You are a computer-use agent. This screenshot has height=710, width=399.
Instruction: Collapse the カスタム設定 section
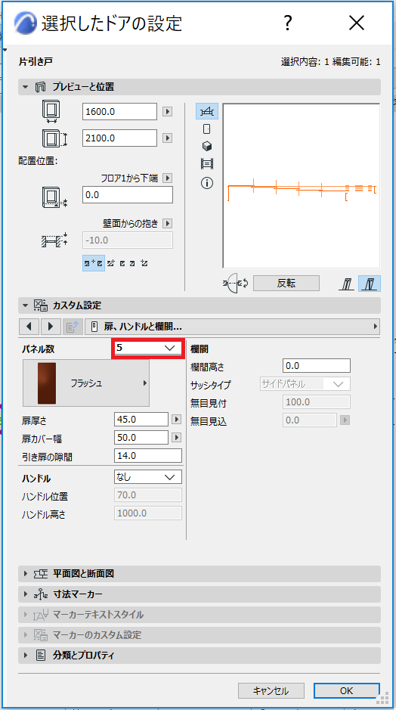pyautogui.click(x=26, y=305)
